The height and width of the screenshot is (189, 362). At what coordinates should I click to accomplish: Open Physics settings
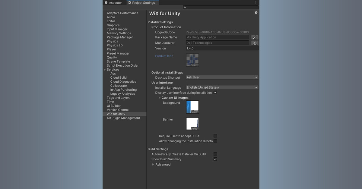pyautogui.click(x=112, y=41)
